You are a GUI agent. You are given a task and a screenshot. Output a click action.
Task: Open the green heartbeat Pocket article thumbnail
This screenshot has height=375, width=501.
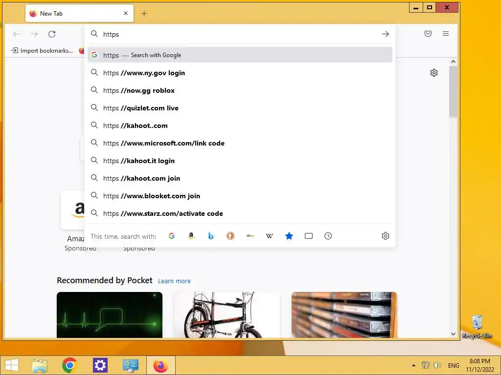(110, 315)
